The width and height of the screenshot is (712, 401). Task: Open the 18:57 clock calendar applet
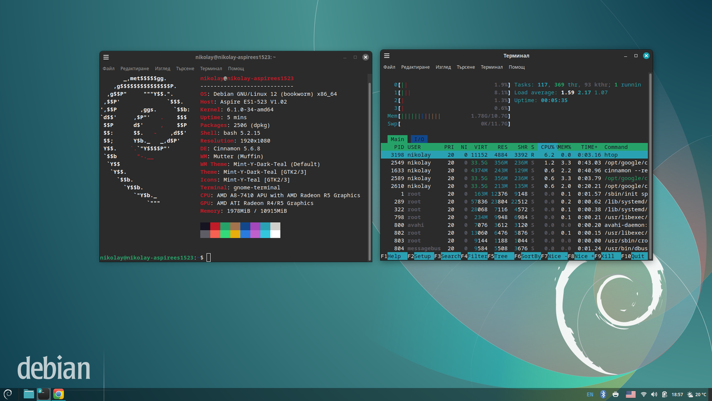677,394
